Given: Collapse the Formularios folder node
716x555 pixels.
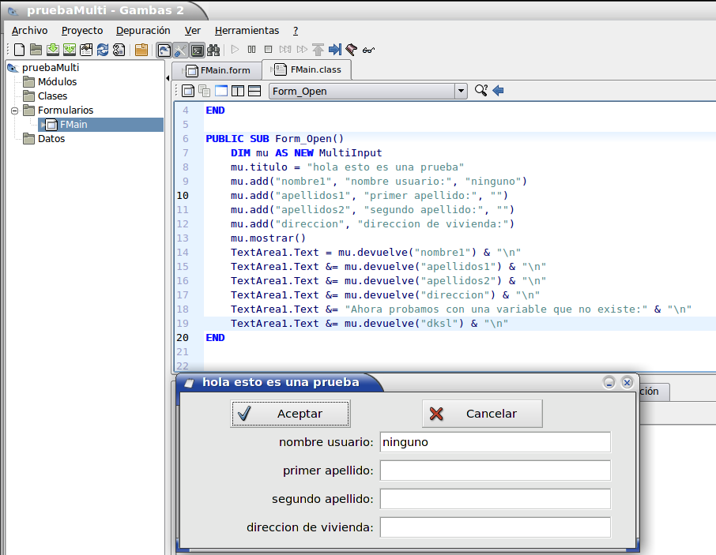Looking at the screenshot, I should 14,111.
